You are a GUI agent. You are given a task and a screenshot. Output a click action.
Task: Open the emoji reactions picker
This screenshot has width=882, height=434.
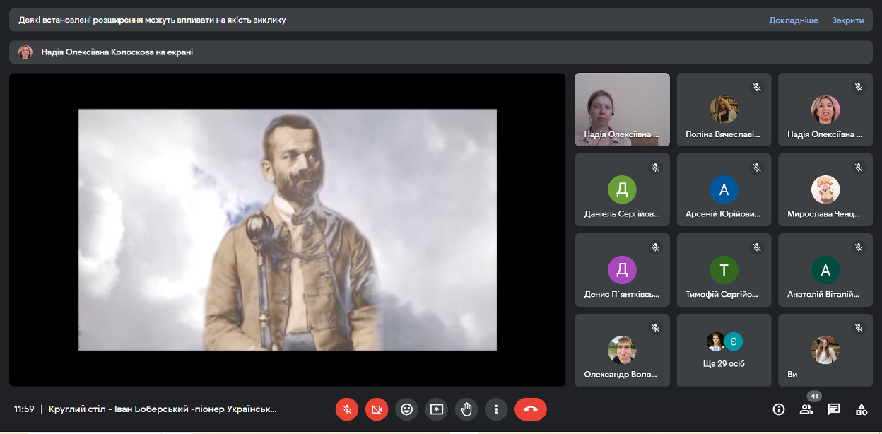[406, 409]
